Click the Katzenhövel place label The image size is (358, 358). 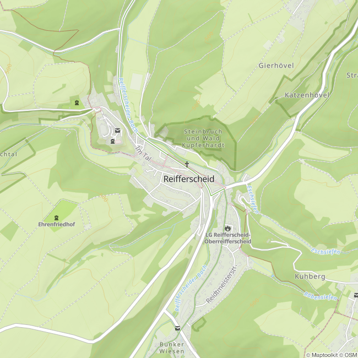(307, 95)
